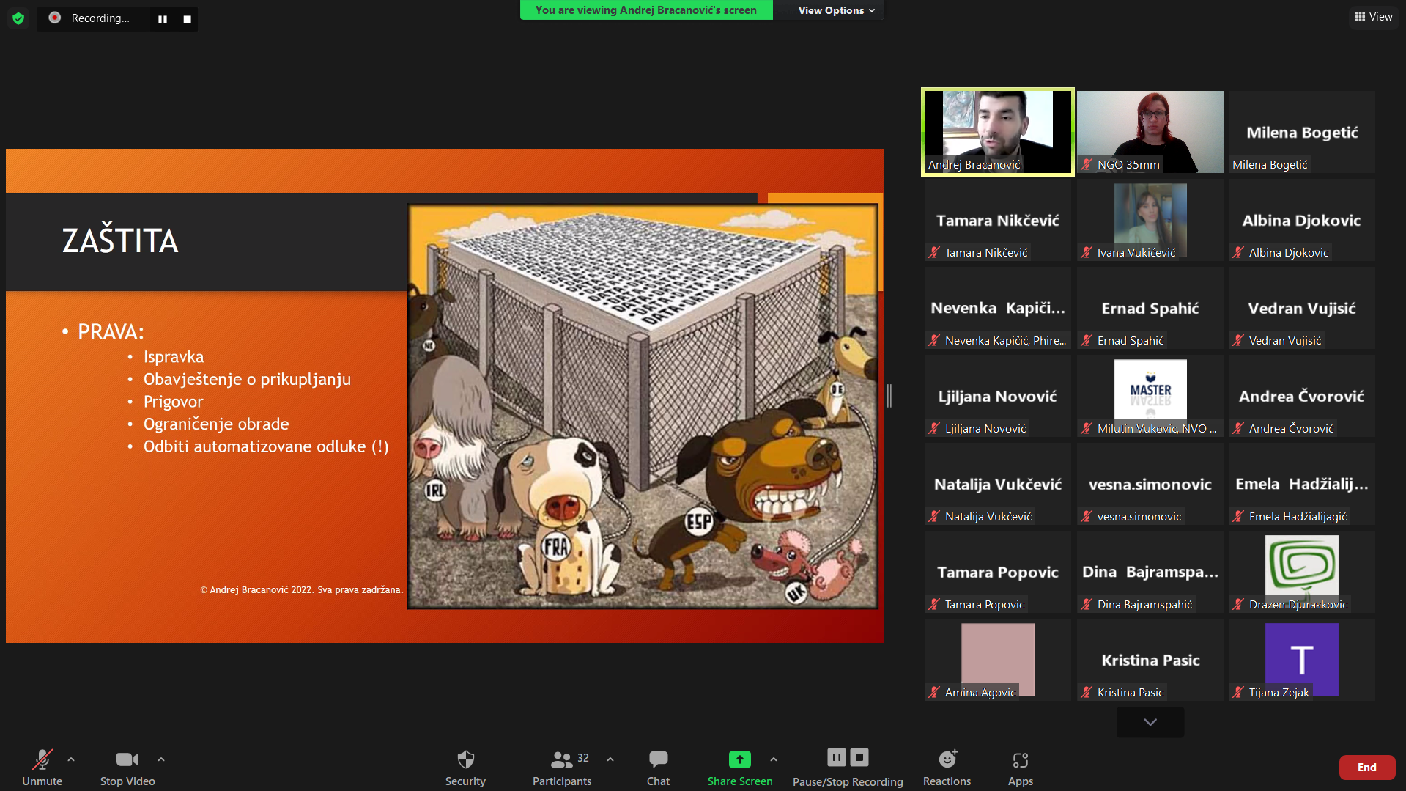This screenshot has width=1406, height=791.
Task: Click muted mic icon beside Dina Bajramspahić
Action: (1087, 605)
